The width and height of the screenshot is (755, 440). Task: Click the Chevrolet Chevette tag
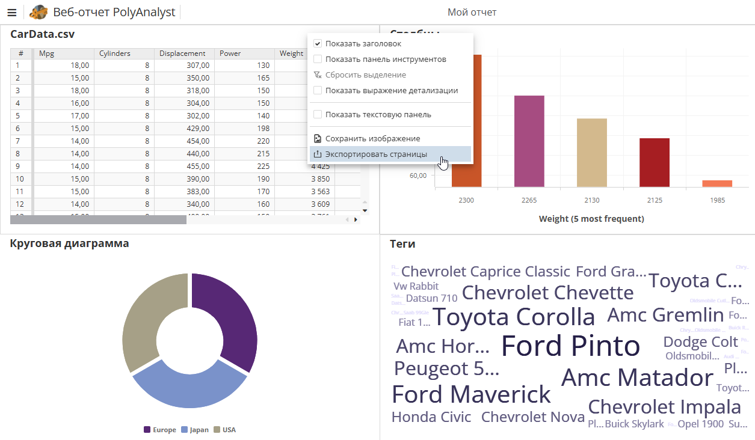coord(547,293)
